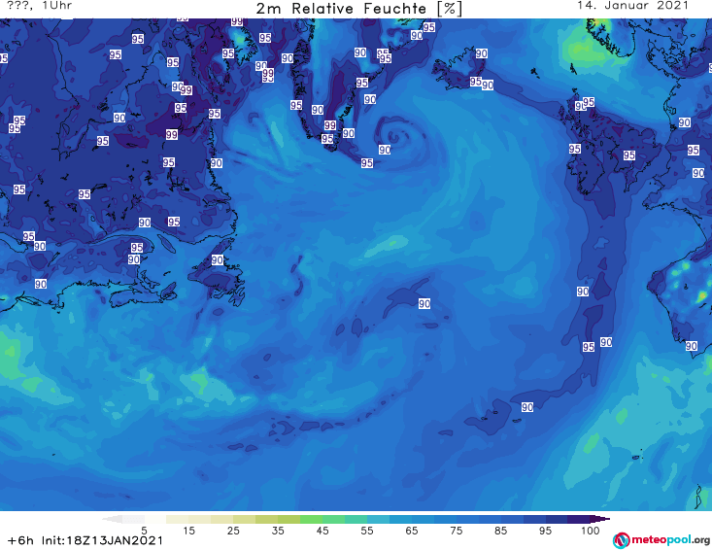
Task: Click the '???, 1Uhr' time label
Action: coord(39,6)
